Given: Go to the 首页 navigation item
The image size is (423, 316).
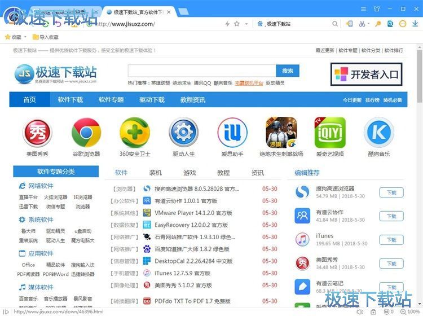Looking at the screenshot, I should (x=30, y=99).
